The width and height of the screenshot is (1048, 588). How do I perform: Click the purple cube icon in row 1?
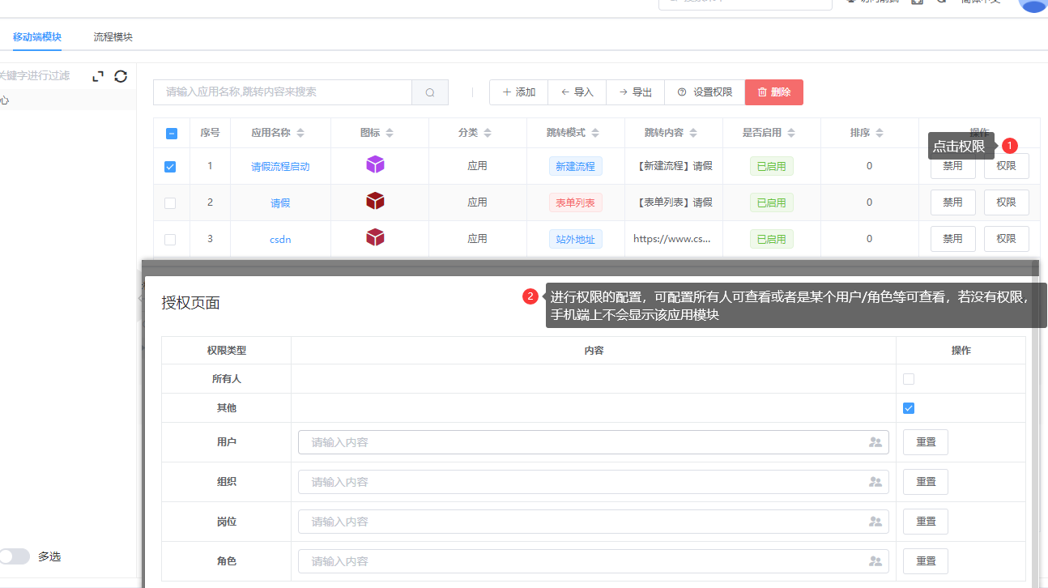375,164
